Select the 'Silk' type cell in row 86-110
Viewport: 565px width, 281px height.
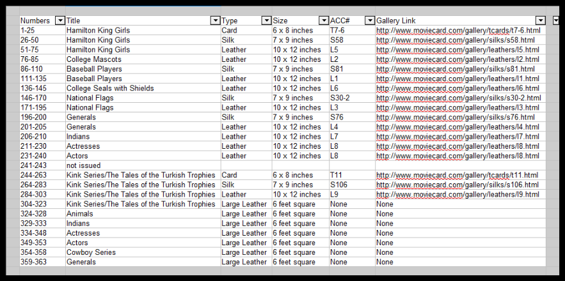[x=246, y=69]
